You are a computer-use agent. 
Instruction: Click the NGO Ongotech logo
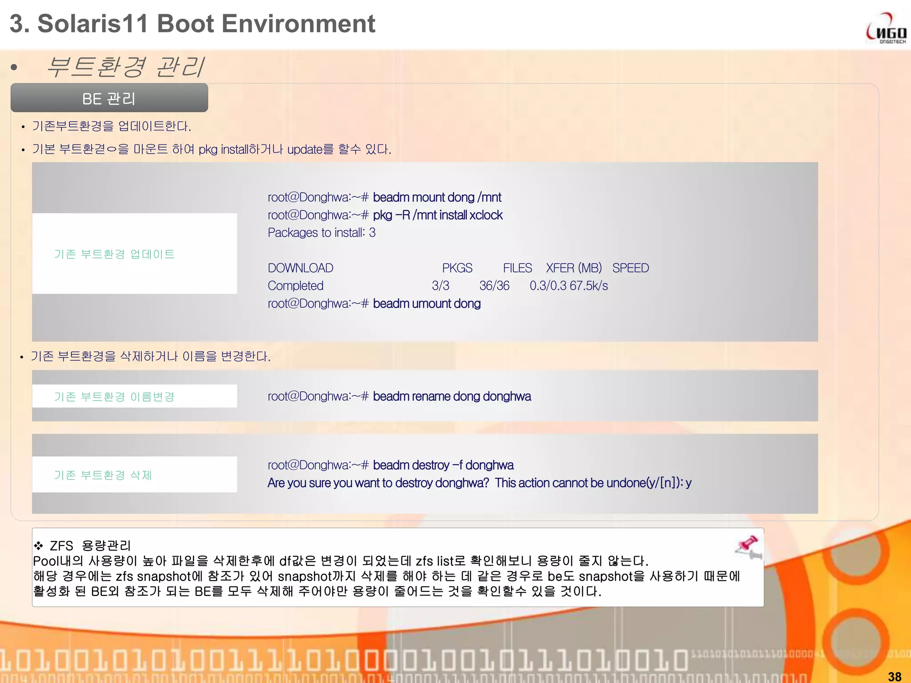pos(886,28)
